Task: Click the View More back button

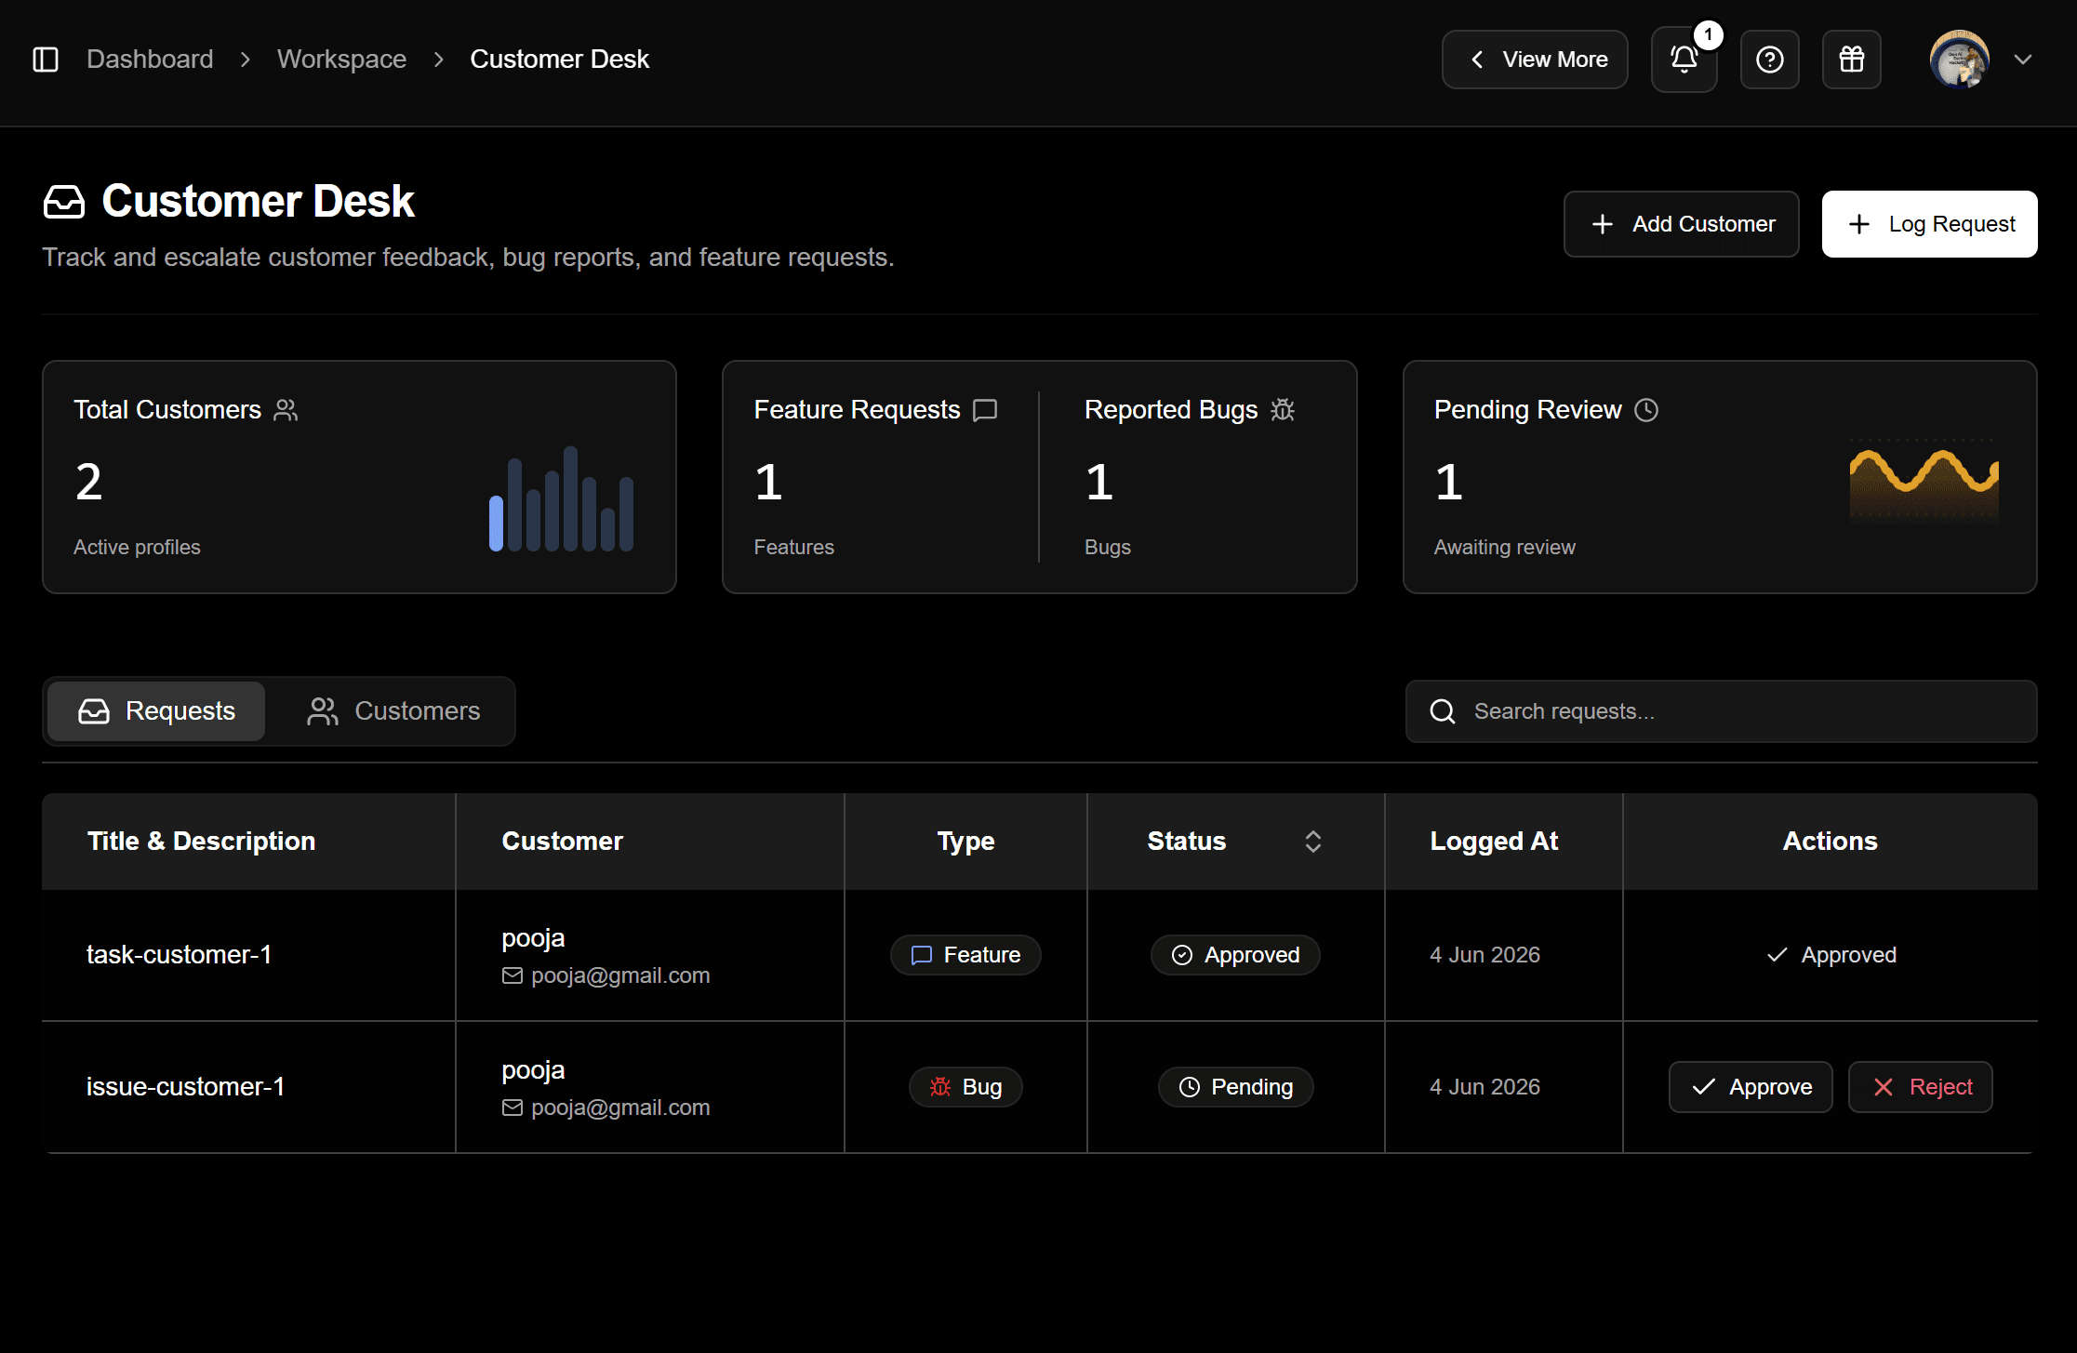Action: tap(1535, 60)
